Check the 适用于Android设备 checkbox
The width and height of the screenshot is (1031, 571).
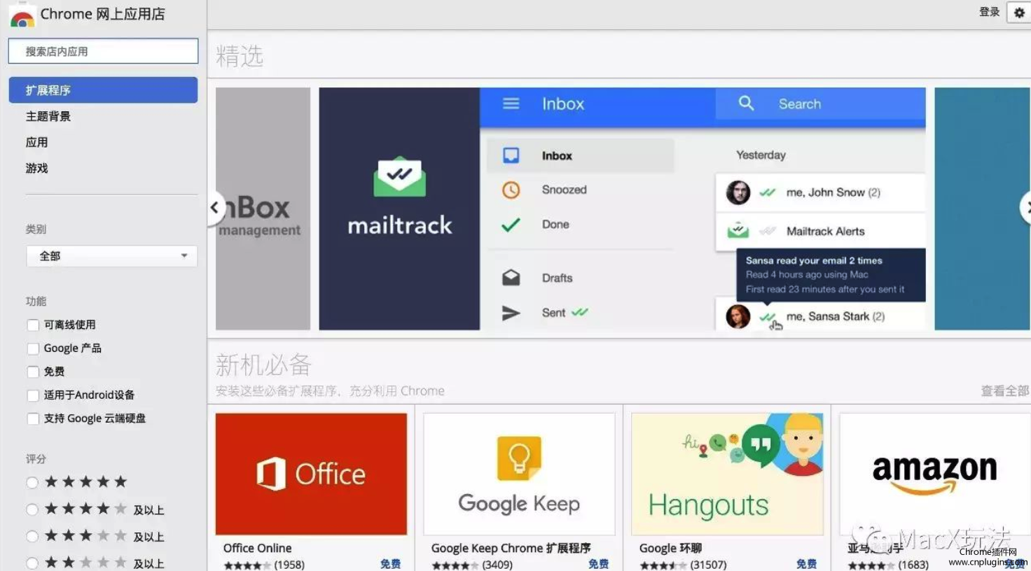(x=33, y=395)
